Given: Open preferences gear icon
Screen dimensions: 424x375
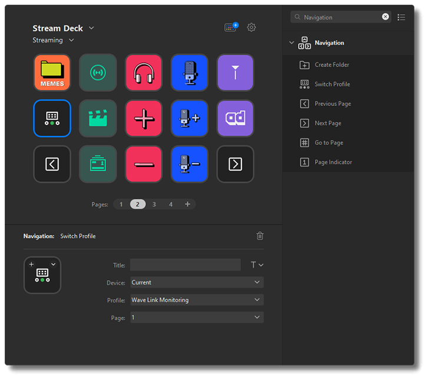Looking at the screenshot, I should (x=251, y=27).
